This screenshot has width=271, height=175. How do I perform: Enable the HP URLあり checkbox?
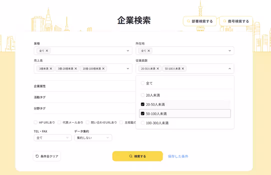(35, 122)
